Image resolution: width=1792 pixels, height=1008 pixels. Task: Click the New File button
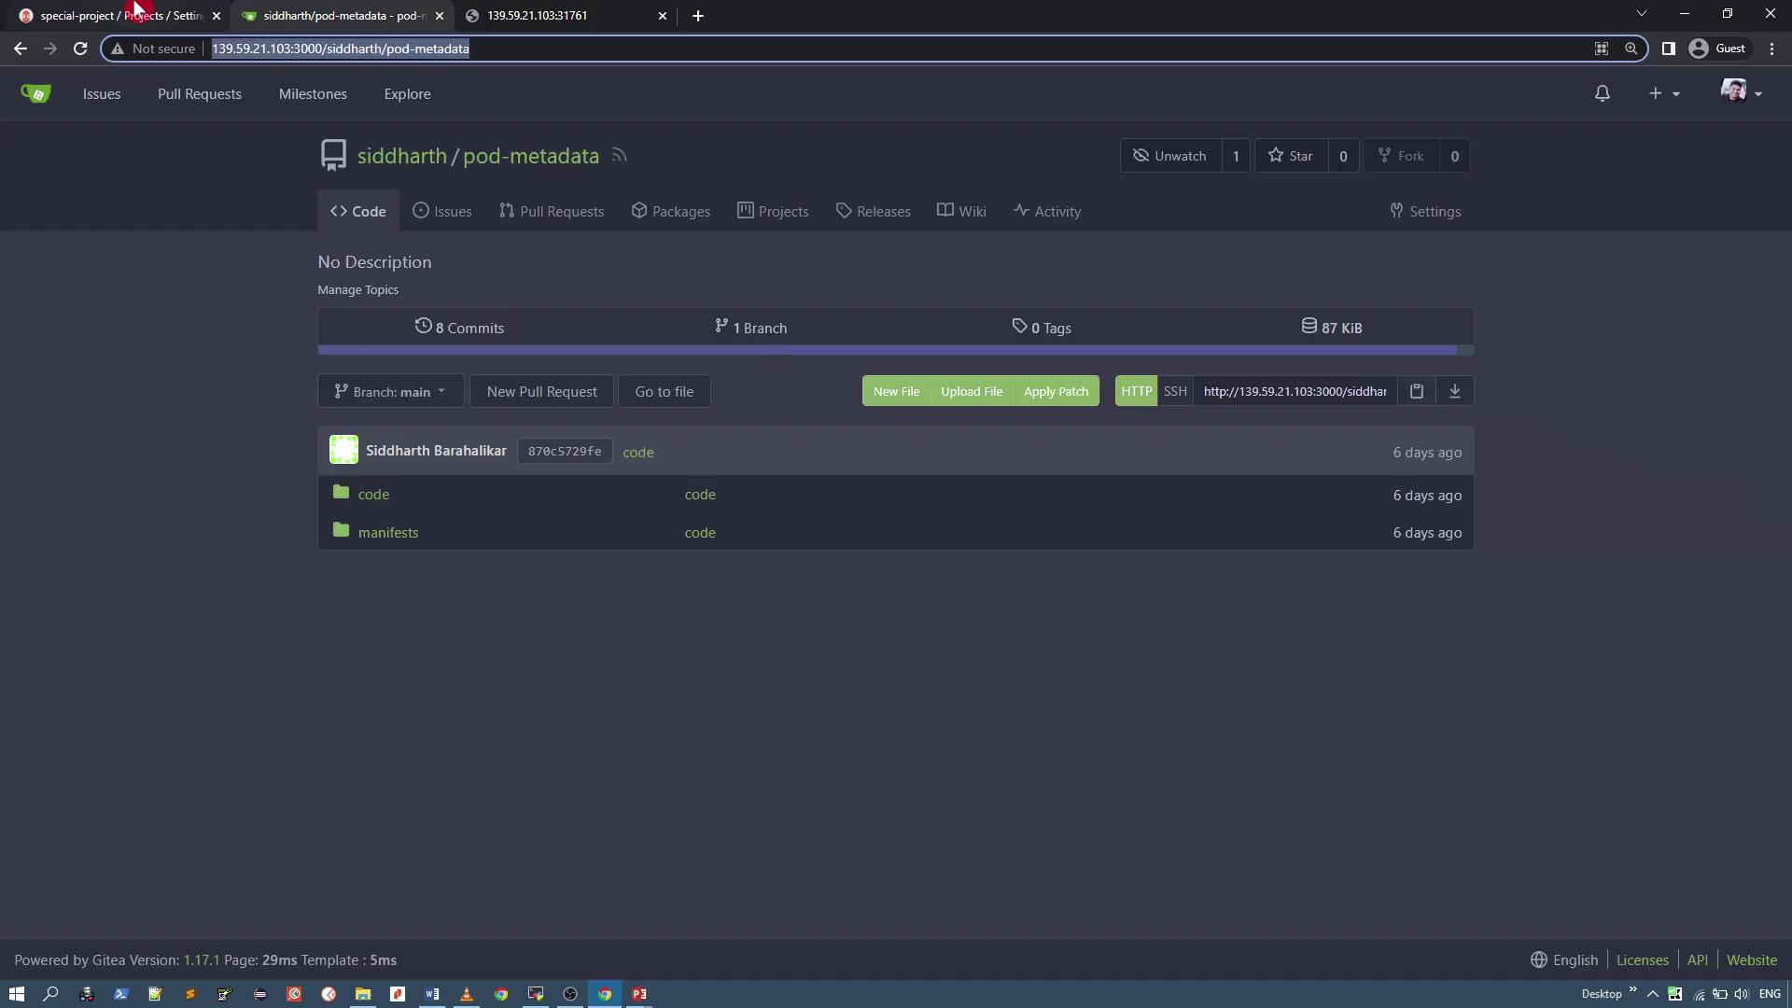coord(896,392)
